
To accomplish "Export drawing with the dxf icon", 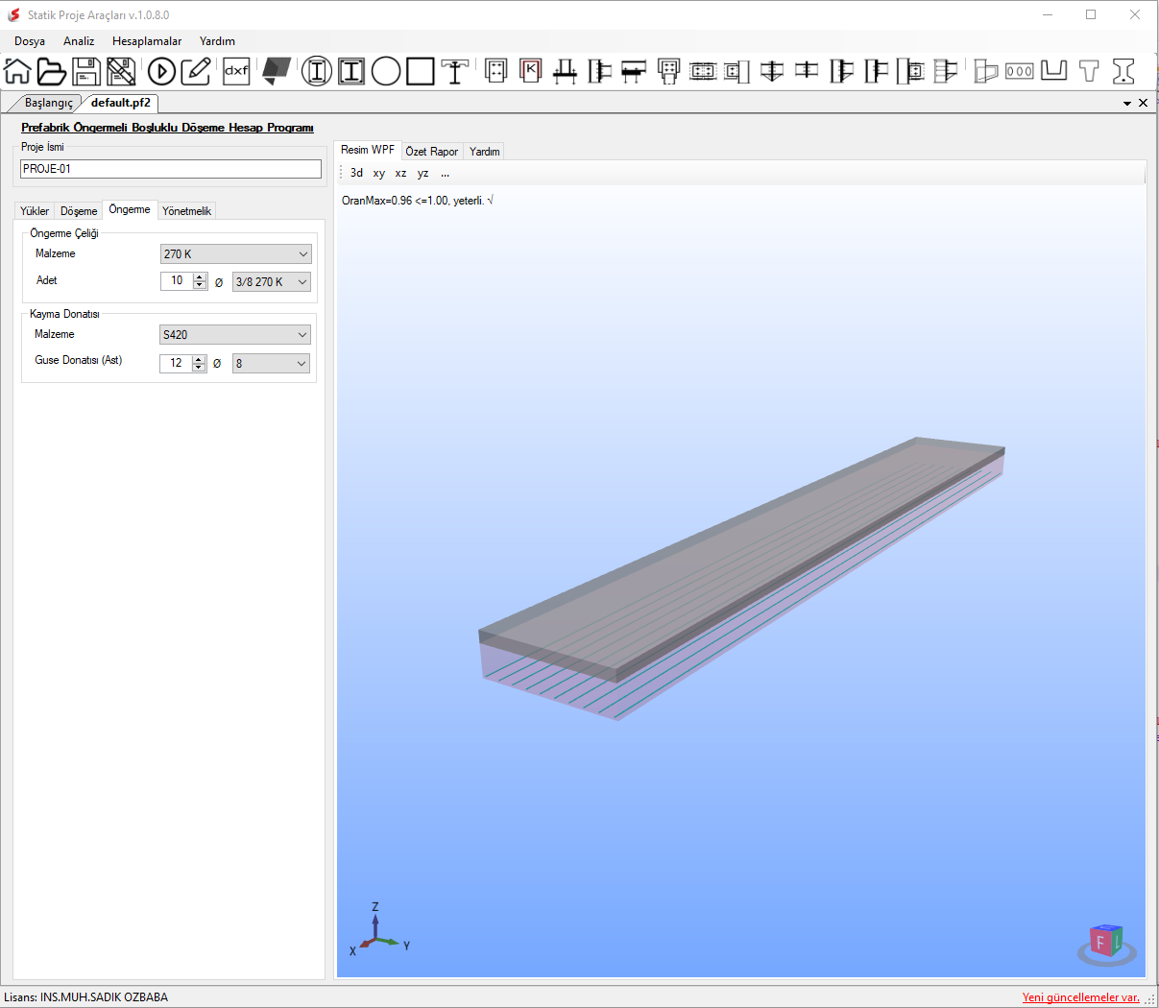I will point(236,71).
